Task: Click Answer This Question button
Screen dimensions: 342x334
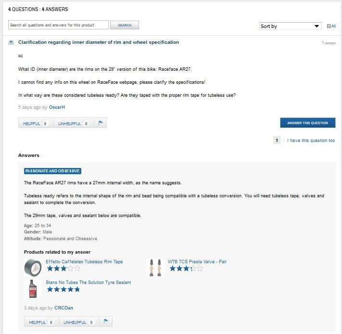Action: [x=307, y=123]
